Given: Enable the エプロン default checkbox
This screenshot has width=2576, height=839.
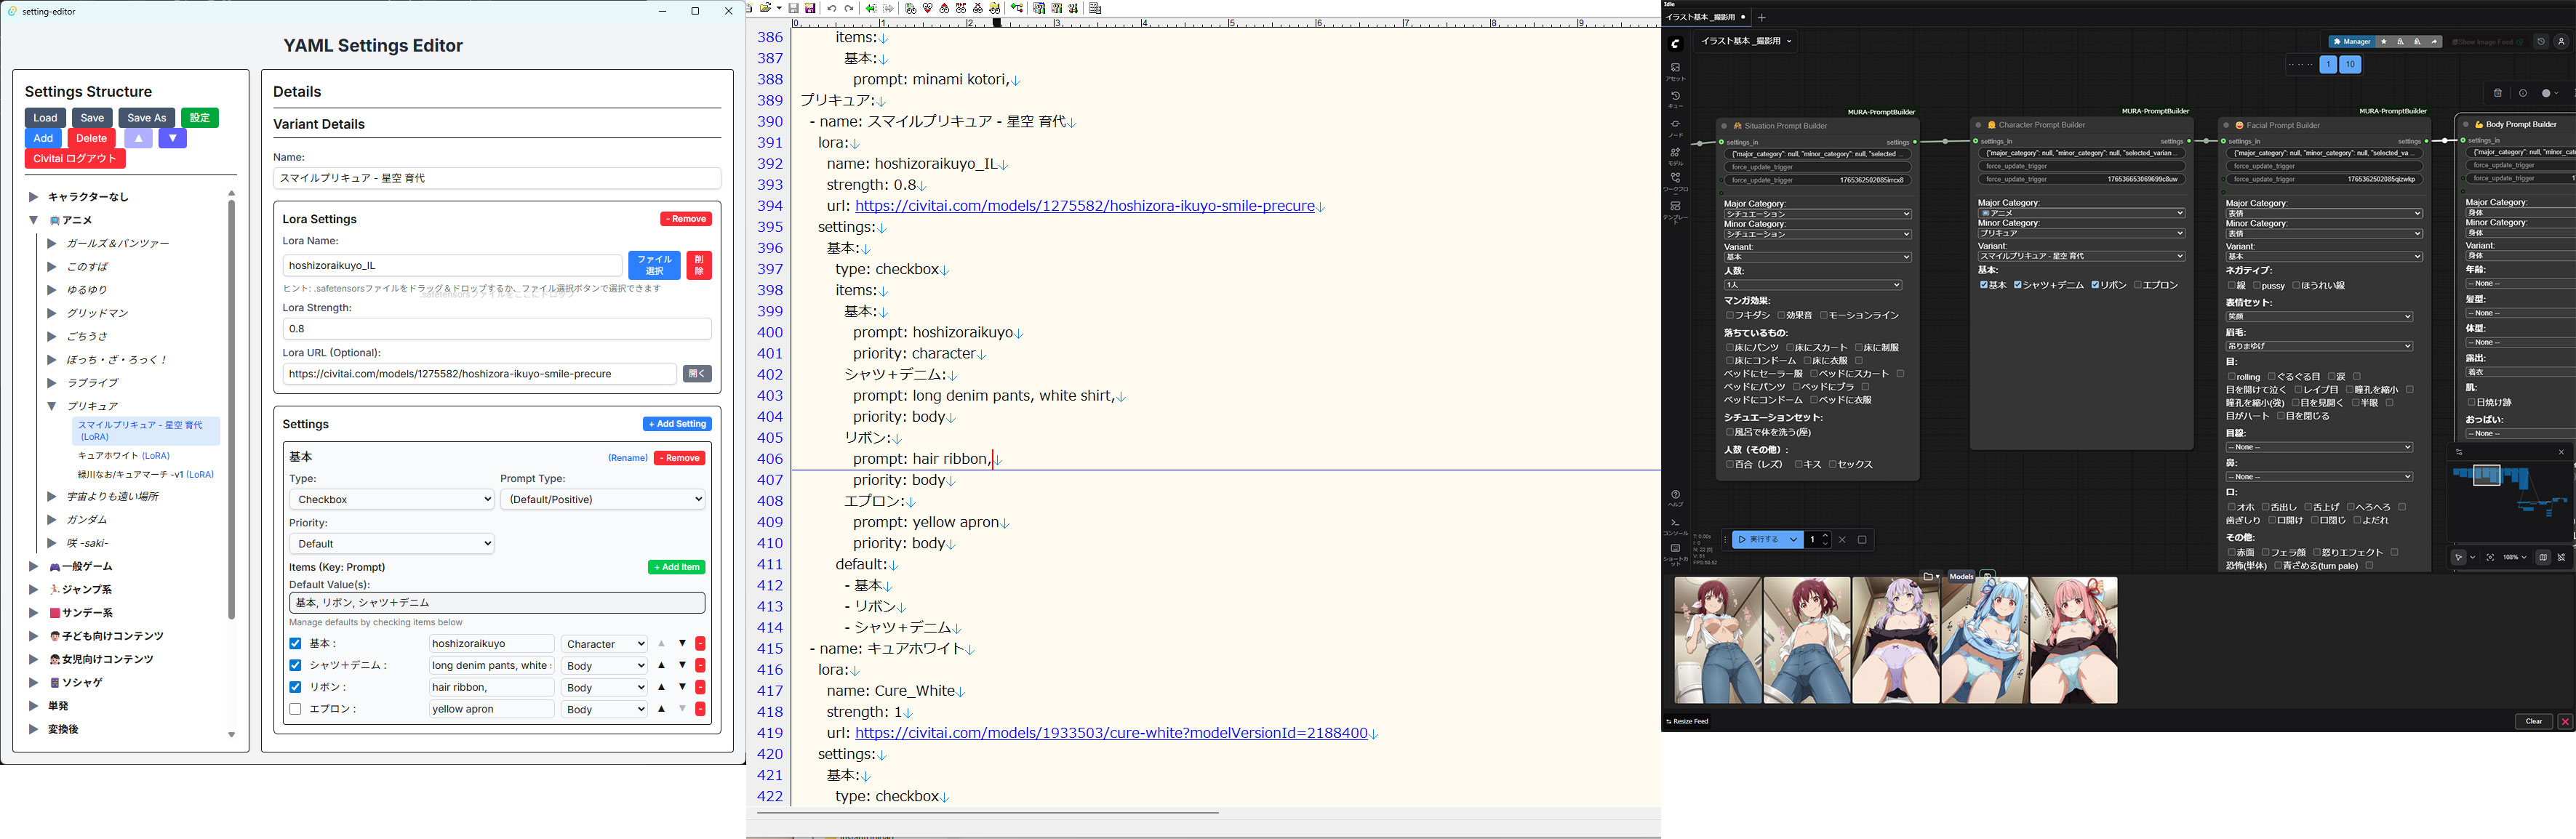Looking at the screenshot, I should 295,709.
